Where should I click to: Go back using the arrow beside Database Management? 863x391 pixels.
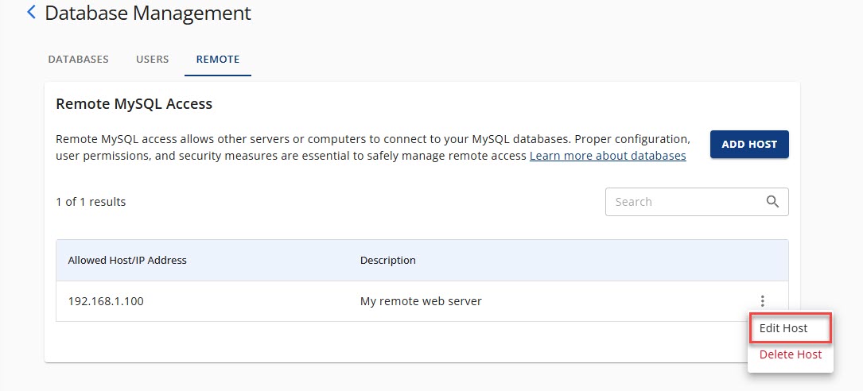(x=31, y=12)
